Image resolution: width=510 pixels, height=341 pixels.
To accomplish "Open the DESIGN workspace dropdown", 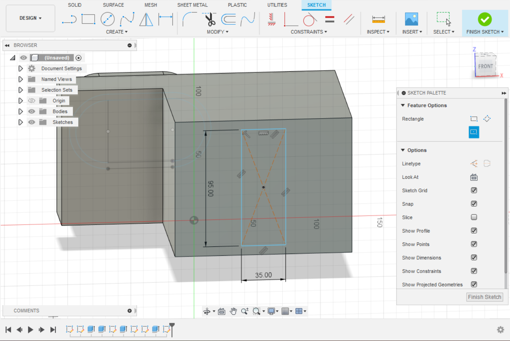I will pyautogui.click(x=30, y=18).
